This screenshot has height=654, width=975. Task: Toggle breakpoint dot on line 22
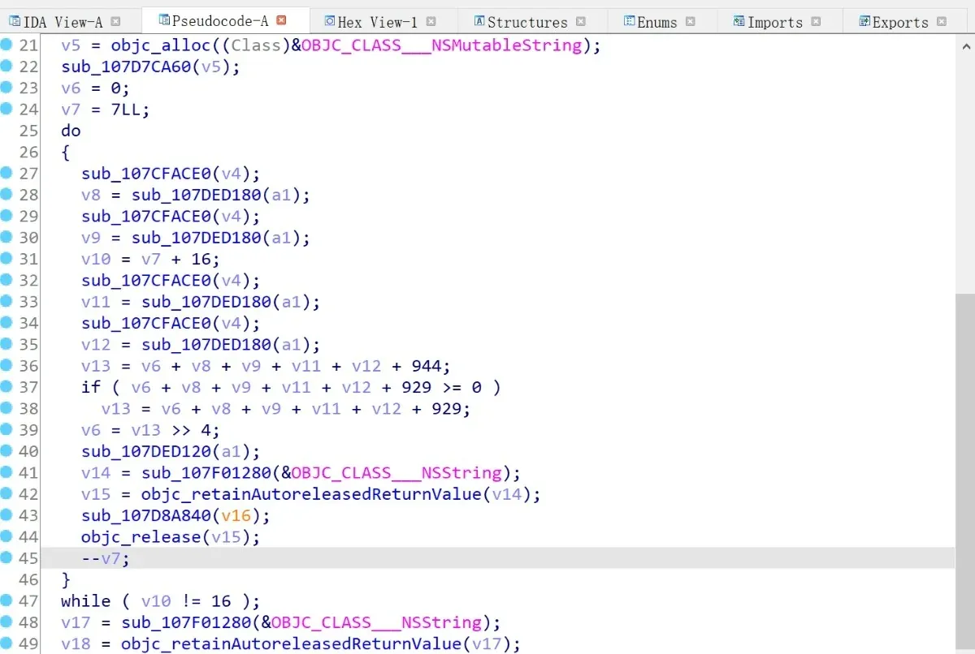click(7, 66)
